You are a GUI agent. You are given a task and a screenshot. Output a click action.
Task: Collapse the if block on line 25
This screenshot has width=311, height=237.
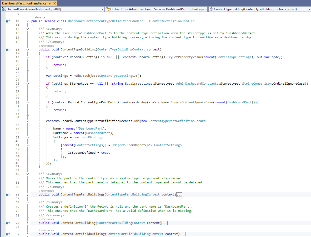(x=28, y=84)
